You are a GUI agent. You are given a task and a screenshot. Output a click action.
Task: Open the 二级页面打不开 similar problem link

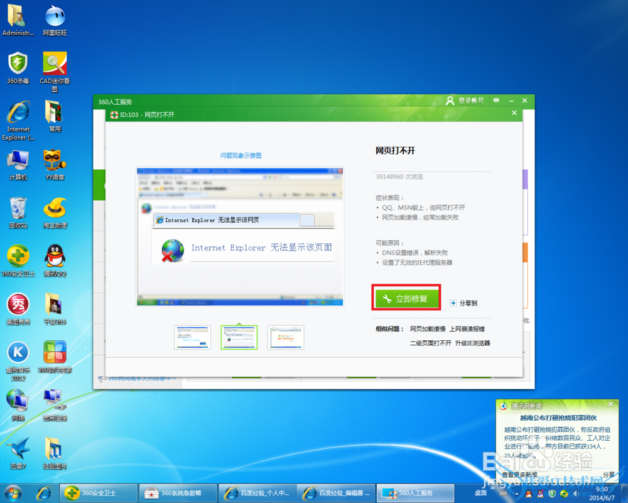430,343
